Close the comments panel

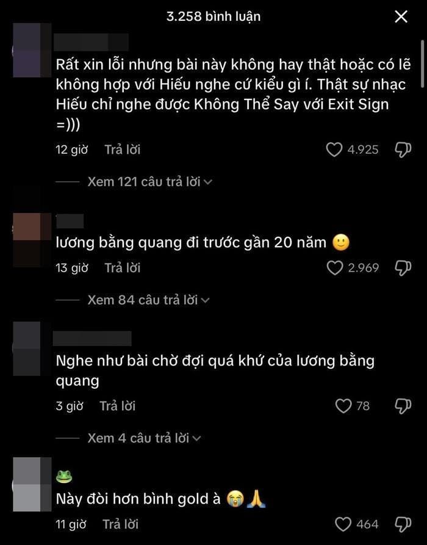(401, 16)
